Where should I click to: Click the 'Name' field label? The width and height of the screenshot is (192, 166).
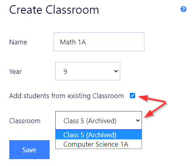(18, 42)
